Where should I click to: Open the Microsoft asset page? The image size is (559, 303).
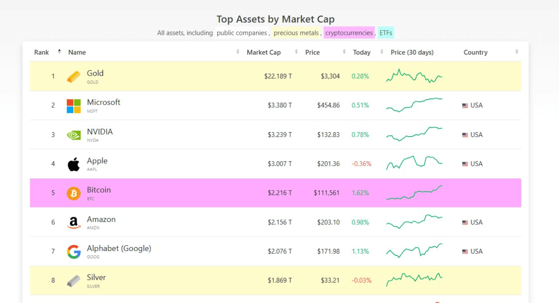(104, 102)
